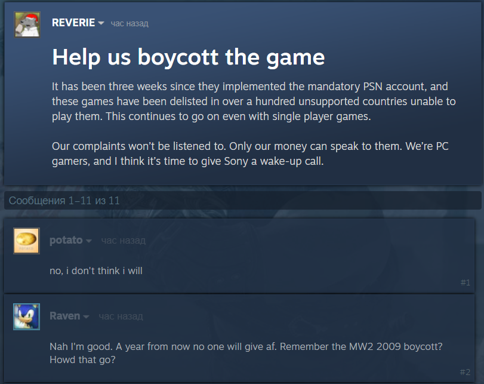Click the 'Help us boycott the game' title

point(189,57)
